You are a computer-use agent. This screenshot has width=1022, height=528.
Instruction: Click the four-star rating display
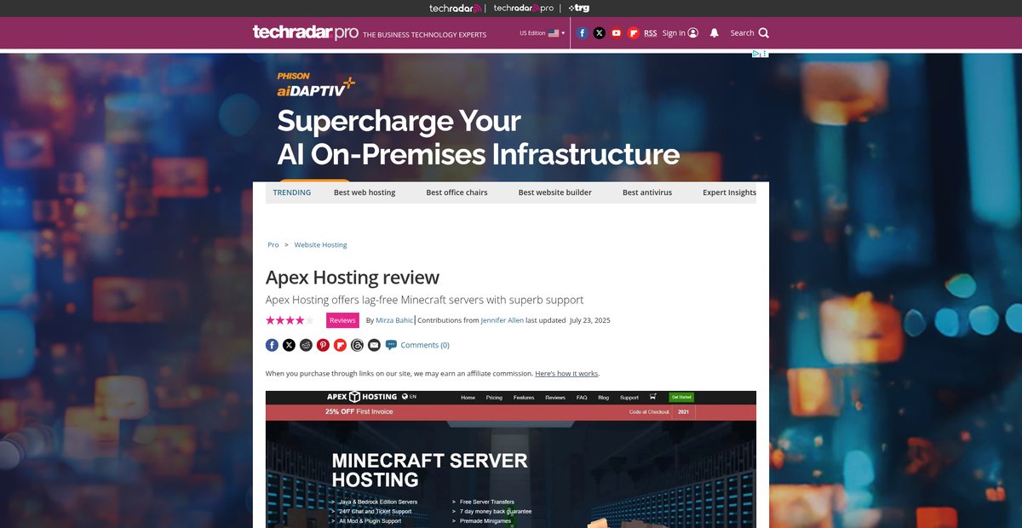(x=290, y=320)
